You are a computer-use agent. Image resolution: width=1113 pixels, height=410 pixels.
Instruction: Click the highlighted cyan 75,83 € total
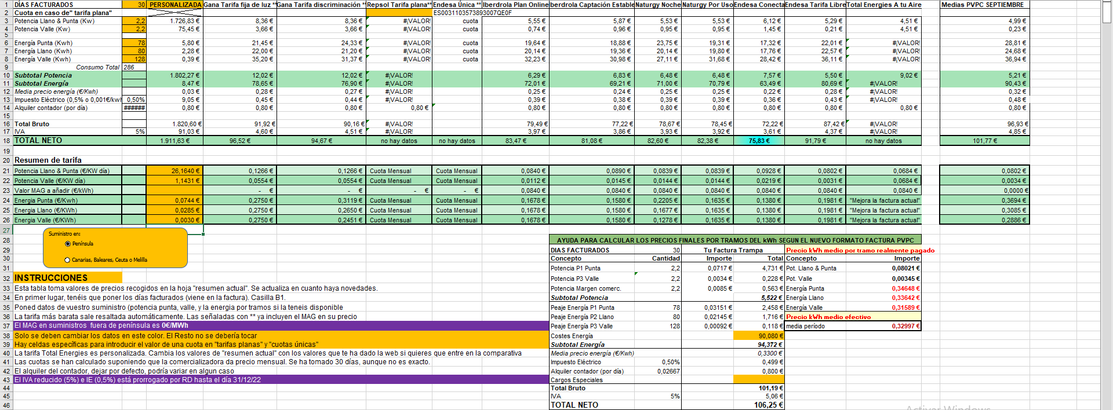(x=759, y=141)
